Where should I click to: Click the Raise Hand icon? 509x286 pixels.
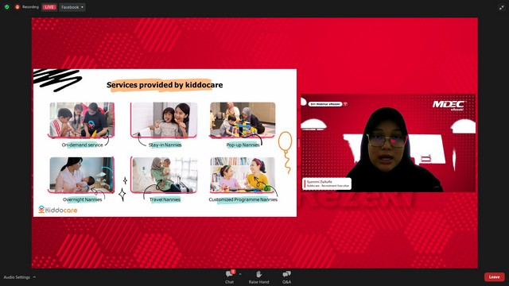[258, 274]
